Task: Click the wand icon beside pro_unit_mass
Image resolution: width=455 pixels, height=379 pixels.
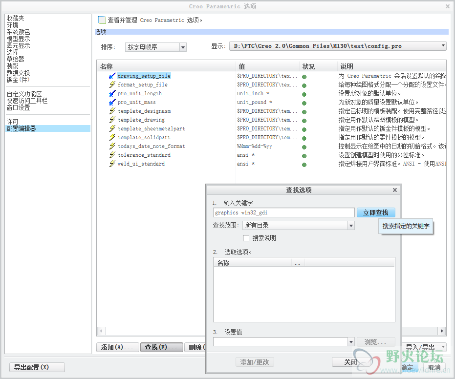Action: (x=112, y=103)
